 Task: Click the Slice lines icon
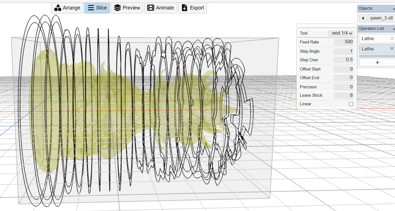coord(91,8)
